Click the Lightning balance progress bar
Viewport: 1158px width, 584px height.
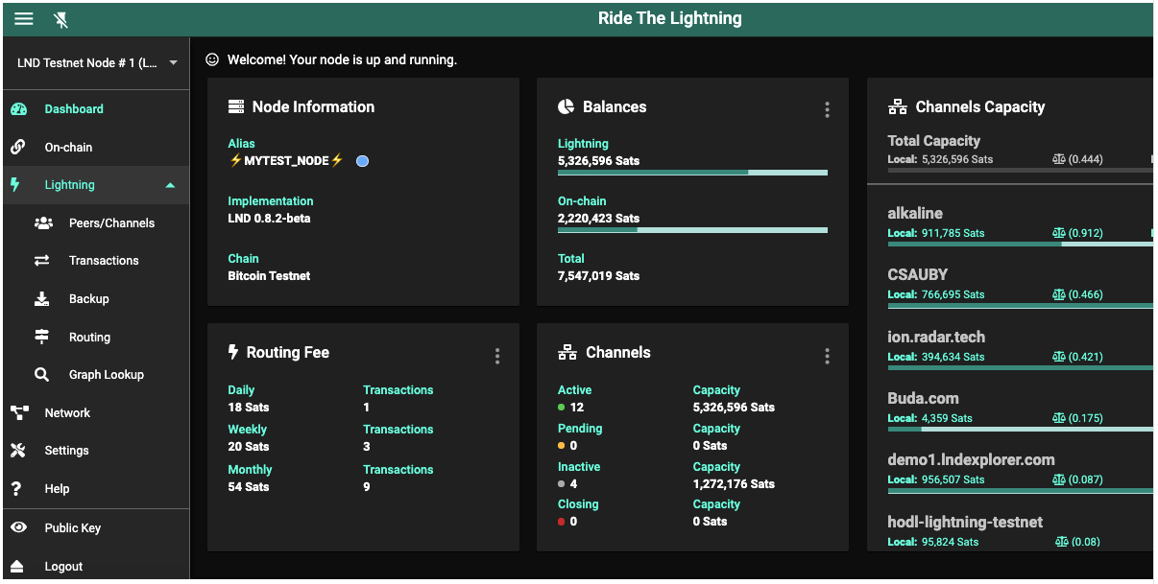(x=692, y=173)
